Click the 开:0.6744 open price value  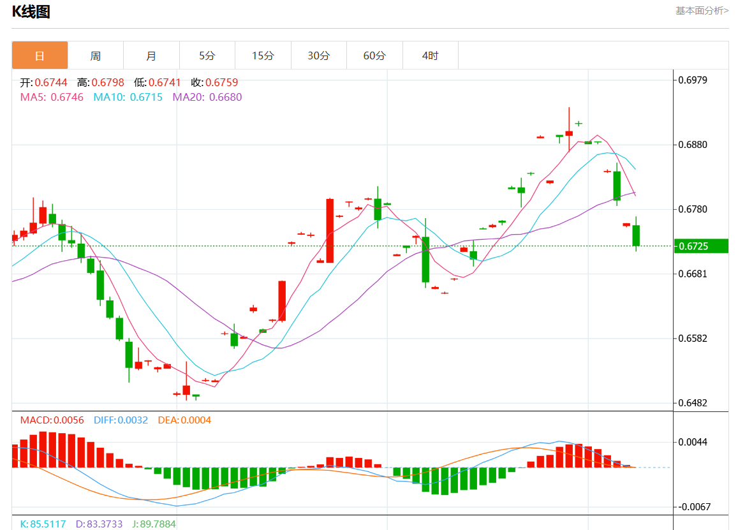coord(44,82)
